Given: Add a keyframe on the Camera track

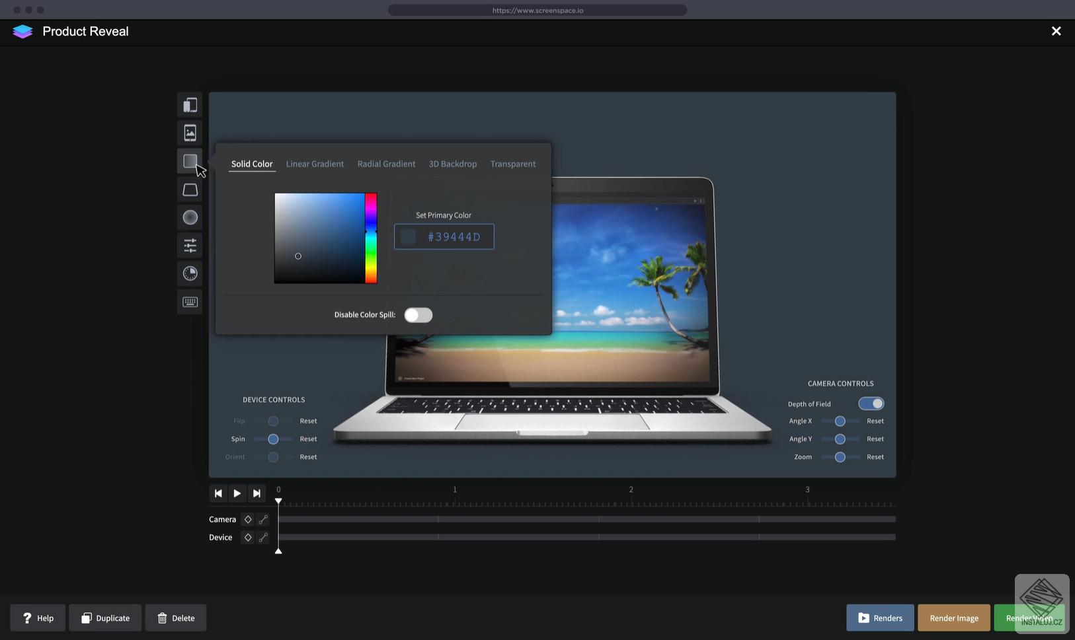Looking at the screenshot, I should pyautogui.click(x=248, y=519).
